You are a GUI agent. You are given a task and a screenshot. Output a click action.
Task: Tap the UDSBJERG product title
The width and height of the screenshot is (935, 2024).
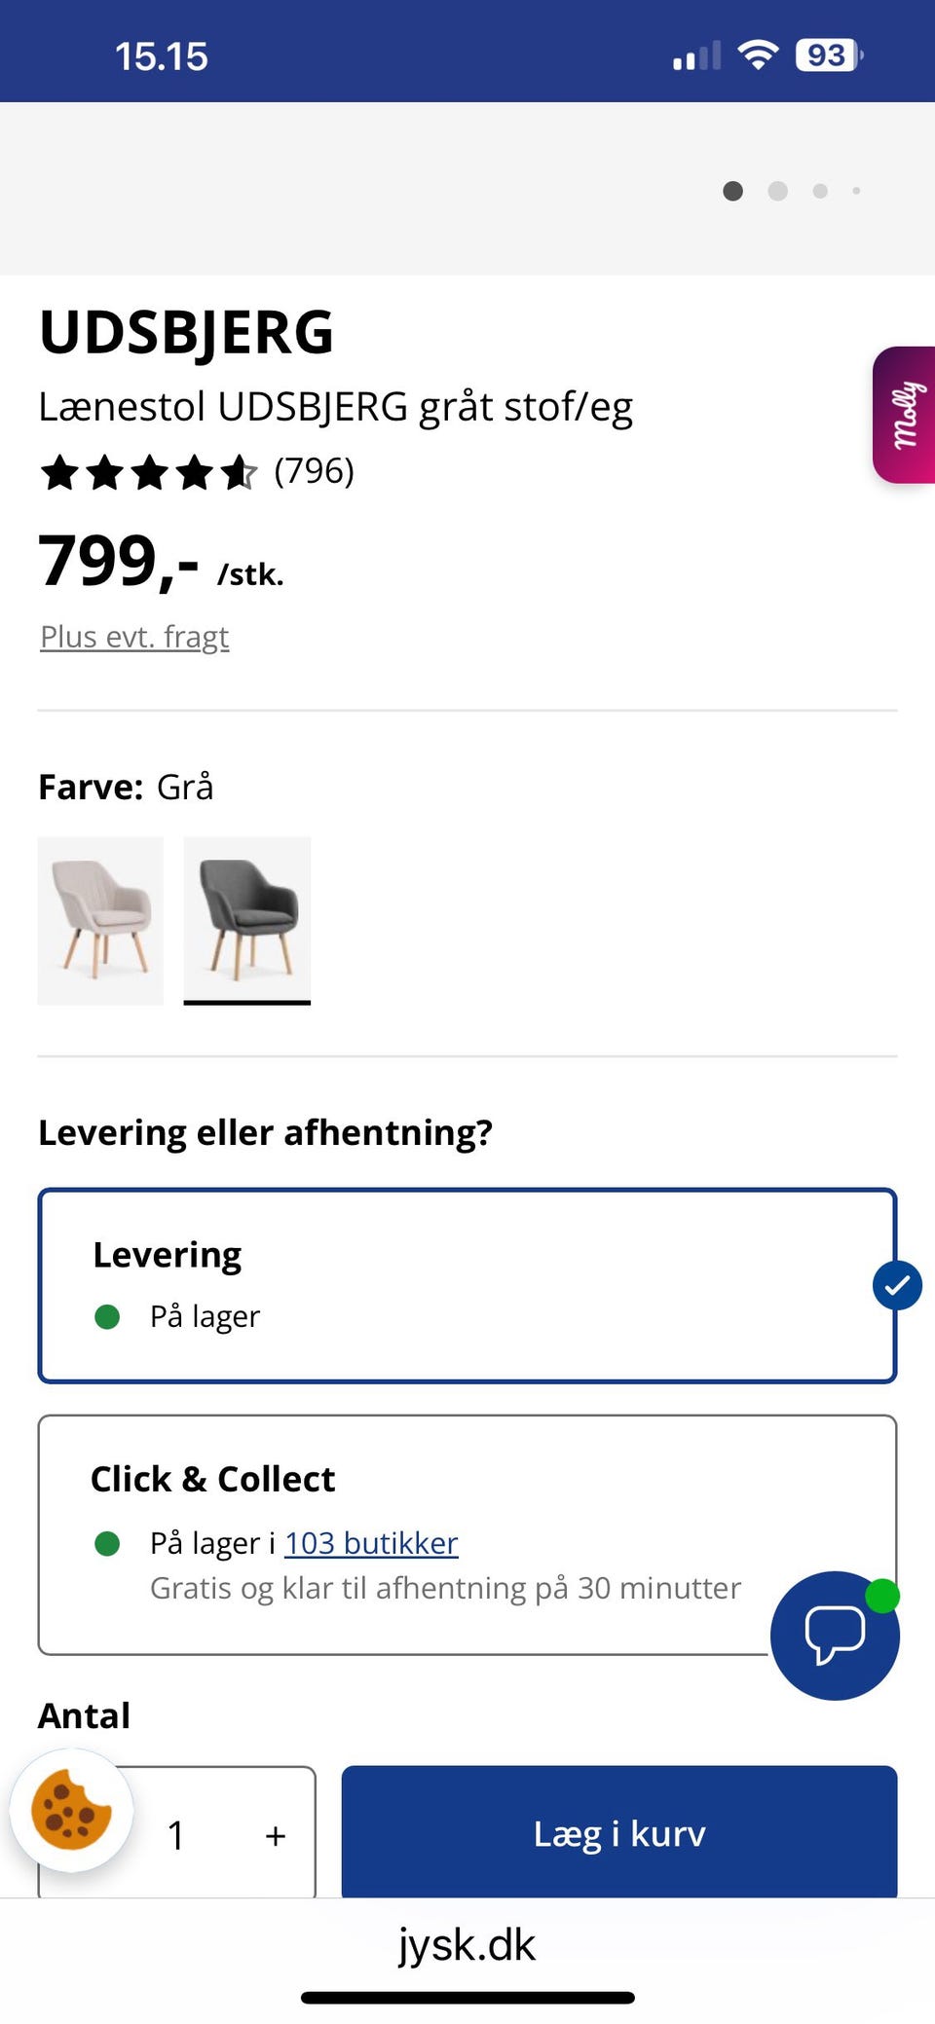pyautogui.click(x=187, y=331)
